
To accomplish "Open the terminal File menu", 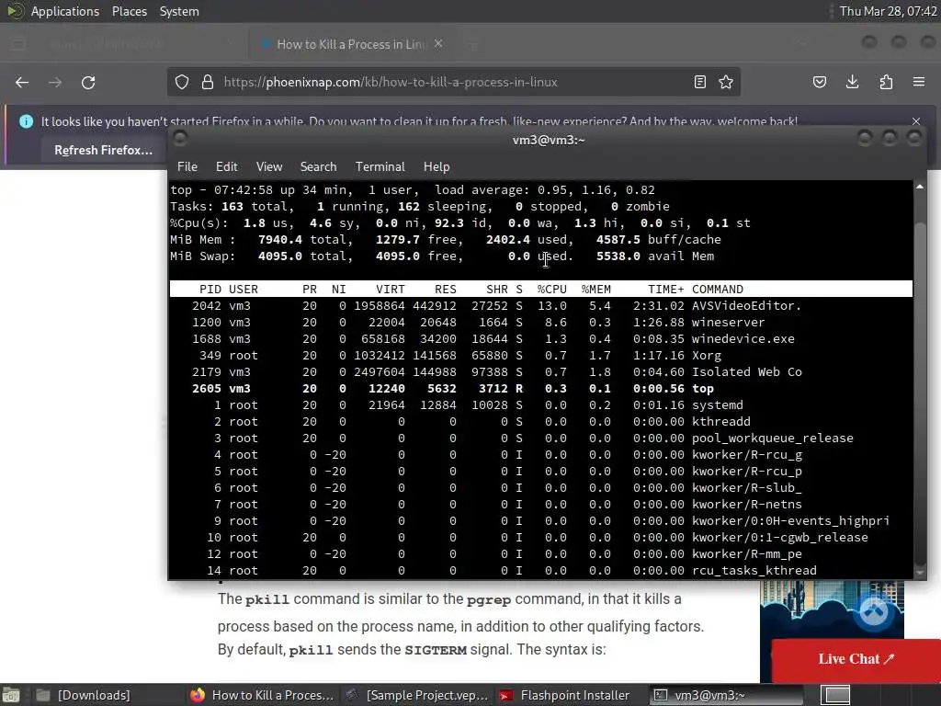I will coord(187,167).
